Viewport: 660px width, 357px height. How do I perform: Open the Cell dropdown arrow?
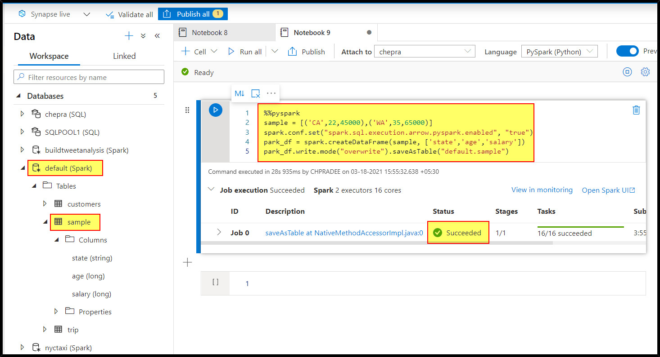coord(214,51)
